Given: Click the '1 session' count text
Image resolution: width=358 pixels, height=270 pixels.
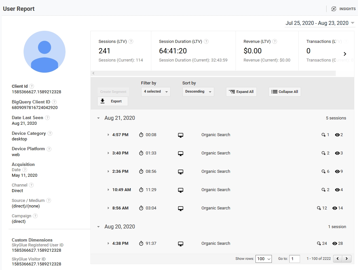Looking at the screenshot, I should [337, 227].
